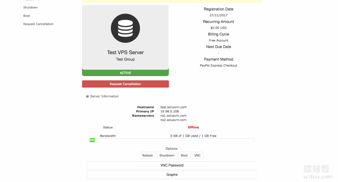Click the Next Due Date label
Viewport: 338px width, 182px height.
(218, 47)
